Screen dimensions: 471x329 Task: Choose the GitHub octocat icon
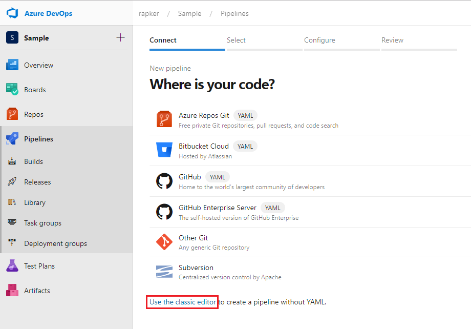point(164,181)
